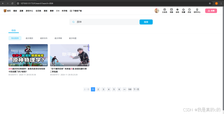Image resolution: width=224 pixels, height=114 pixels.
Task: Click 下一页 next page button
Action: click(136, 89)
